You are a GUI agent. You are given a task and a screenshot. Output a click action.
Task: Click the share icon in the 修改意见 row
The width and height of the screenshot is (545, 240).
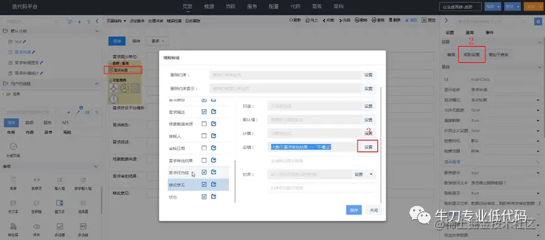pyautogui.click(x=214, y=184)
